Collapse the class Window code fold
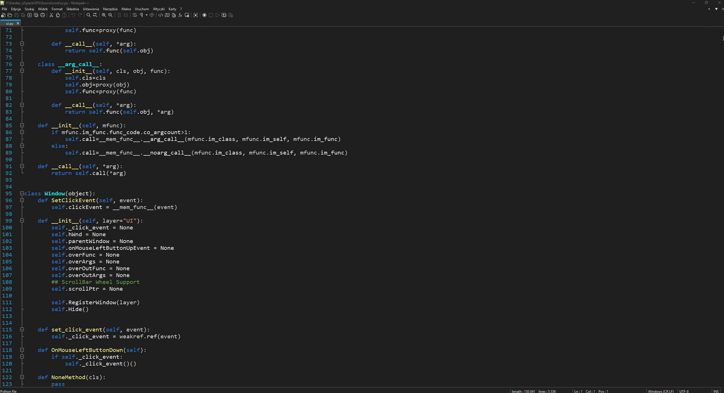Screen dimensions: 724x393 point(22,194)
